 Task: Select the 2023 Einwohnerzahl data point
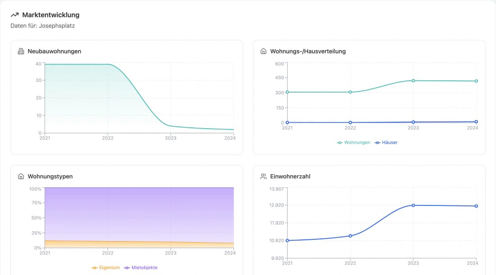(x=413, y=205)
